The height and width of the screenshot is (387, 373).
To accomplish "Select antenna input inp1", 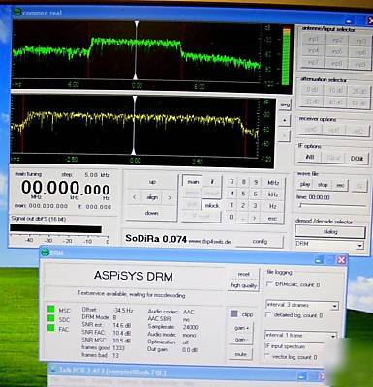I will (x=313, y=40).
